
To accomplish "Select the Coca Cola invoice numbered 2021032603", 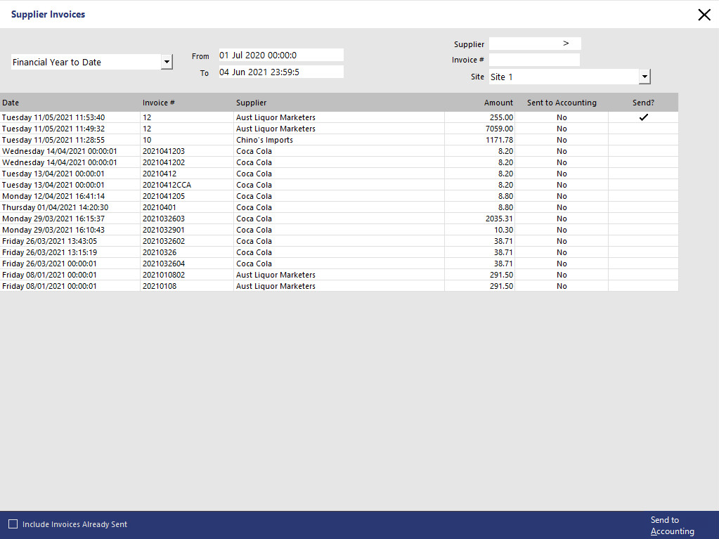I will pyautogui.click(x=281, y=219).
